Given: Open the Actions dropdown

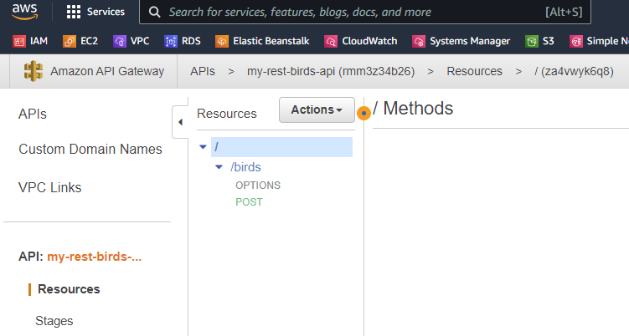Looking at the screenshot, I should [x=317, y=109].
